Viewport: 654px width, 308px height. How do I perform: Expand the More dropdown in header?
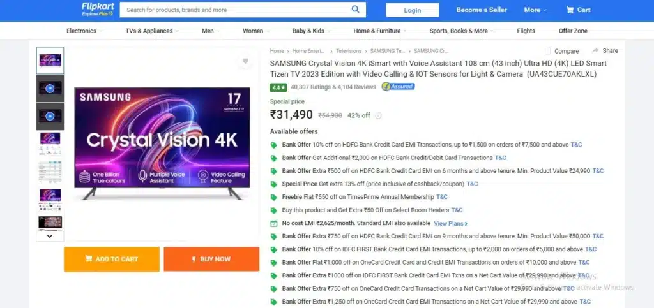pyautogui.click(x=535, y=10)
